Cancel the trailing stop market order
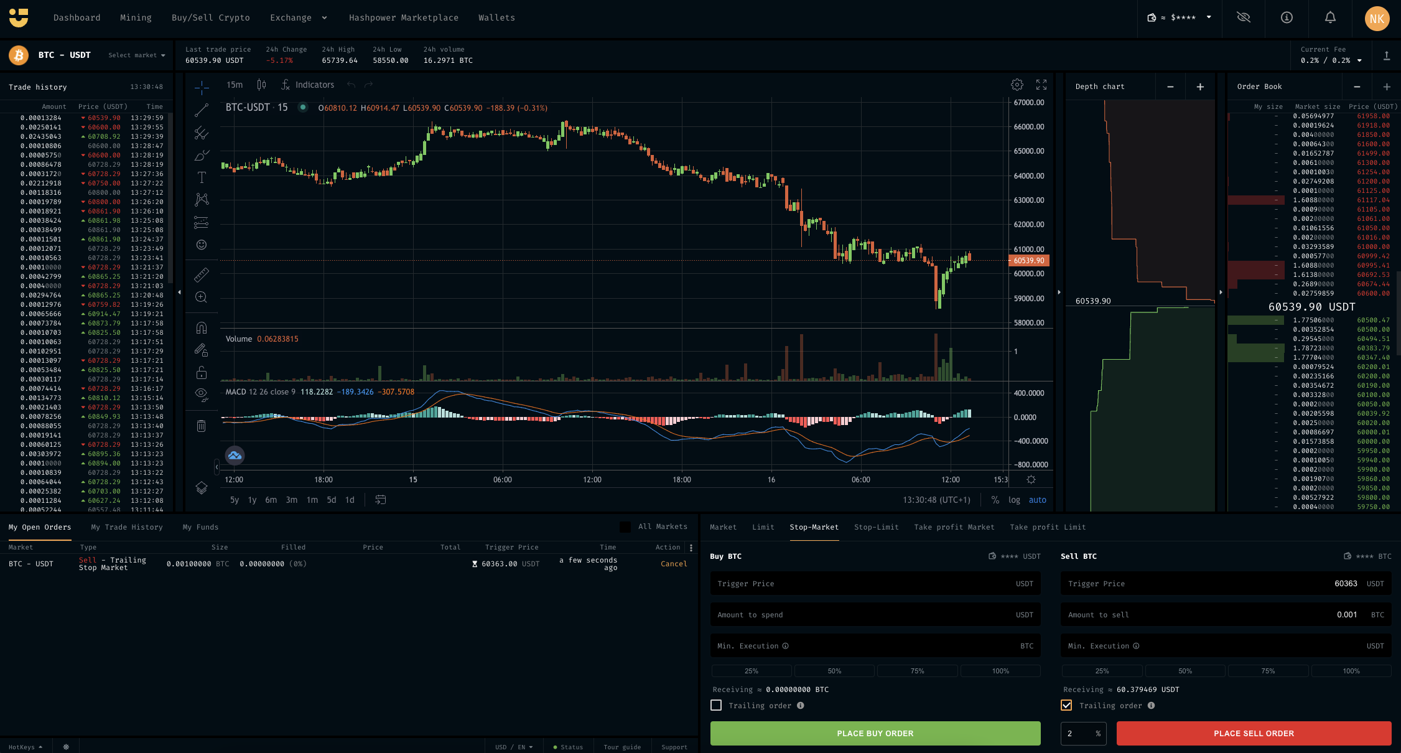 674,564
